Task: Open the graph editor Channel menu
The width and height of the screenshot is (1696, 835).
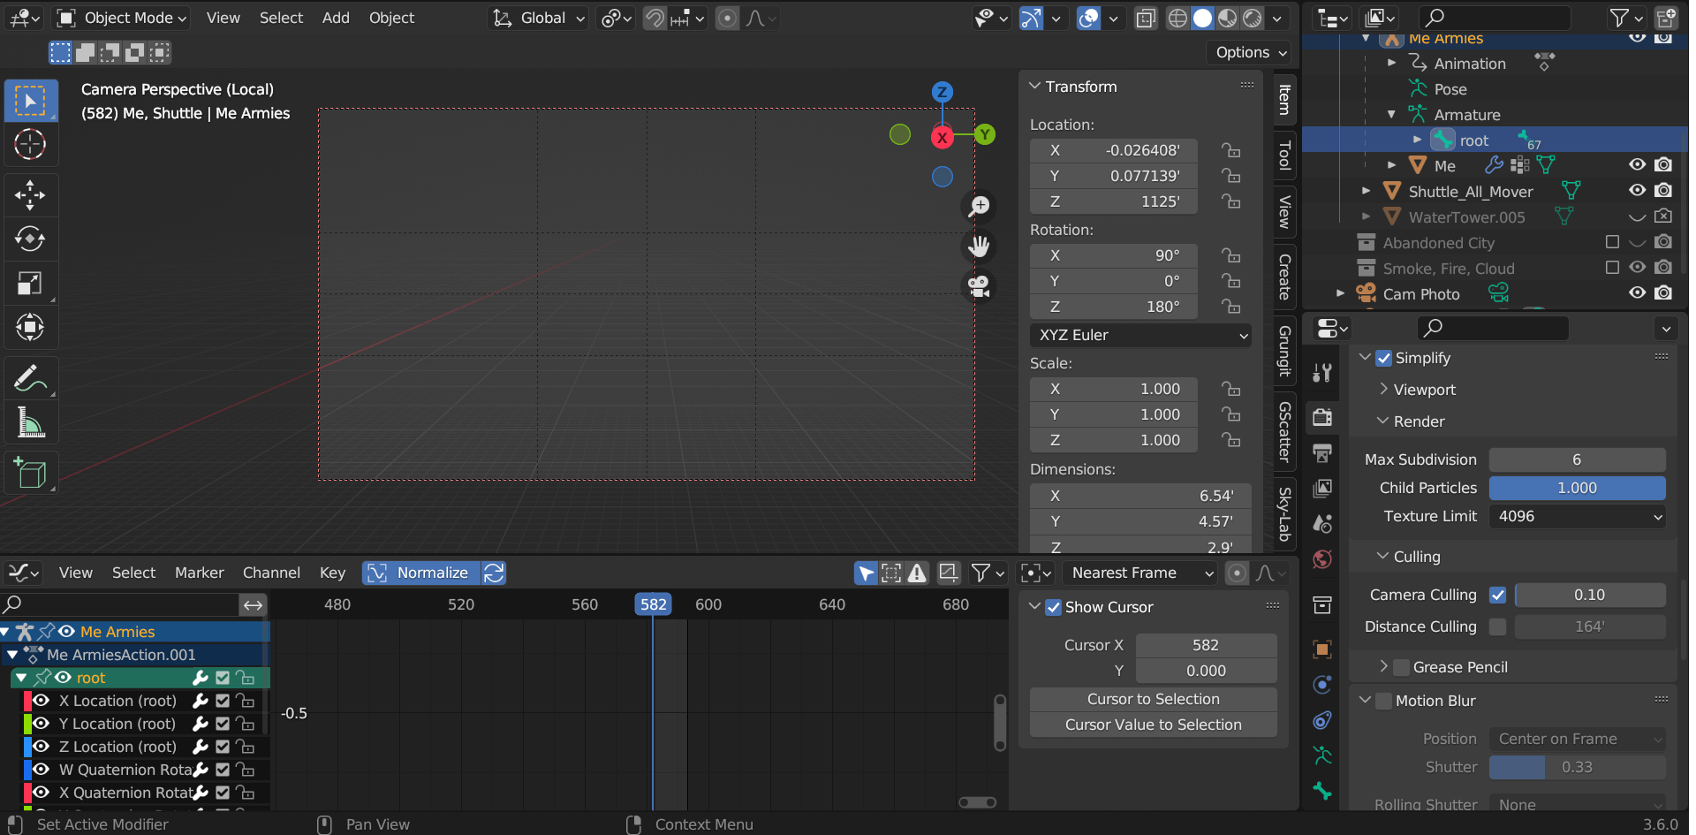Action: coord(271,573)
